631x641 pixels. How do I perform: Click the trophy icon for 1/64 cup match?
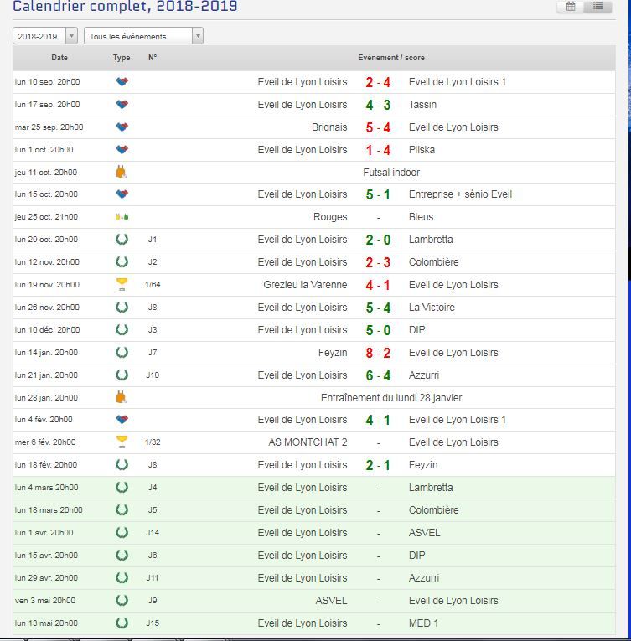(x=122, y=285)
